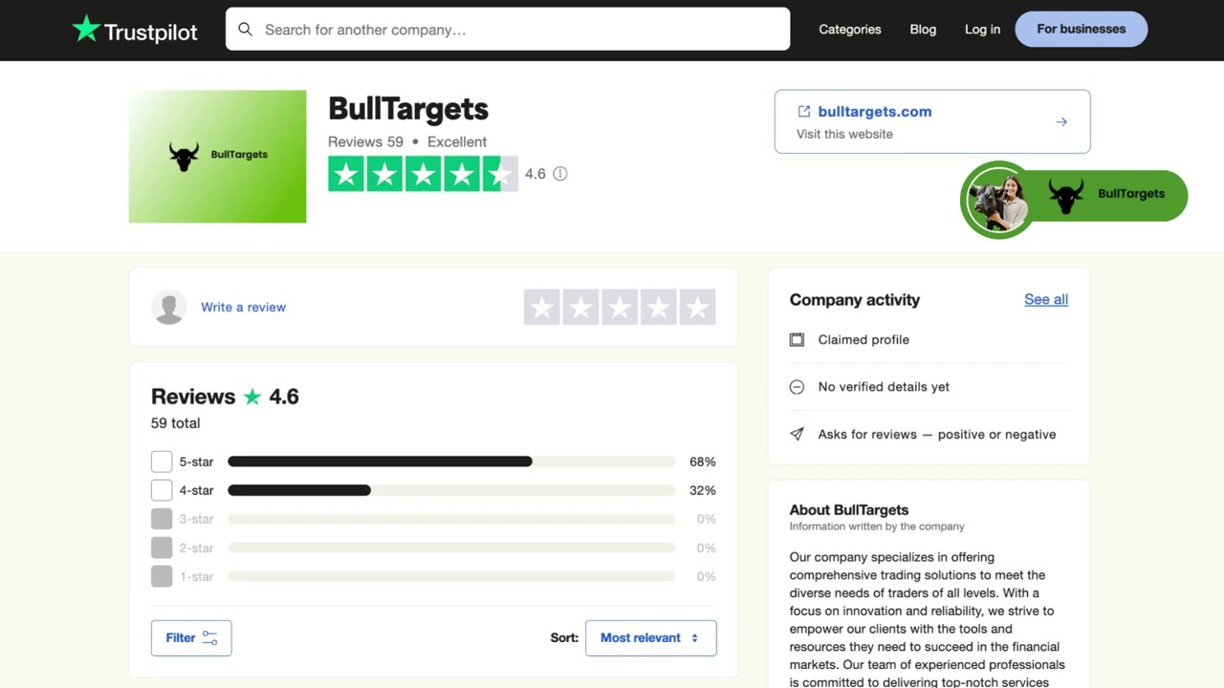Click the 5-star label
This screenshot has height=688, width=1224.
(196, 462)
